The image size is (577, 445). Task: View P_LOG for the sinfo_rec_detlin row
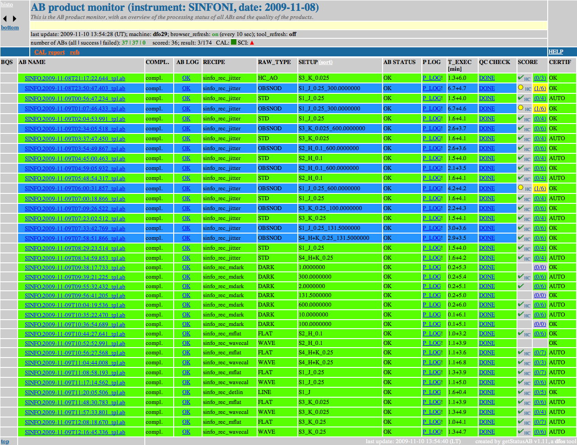[x=431, y=393]
